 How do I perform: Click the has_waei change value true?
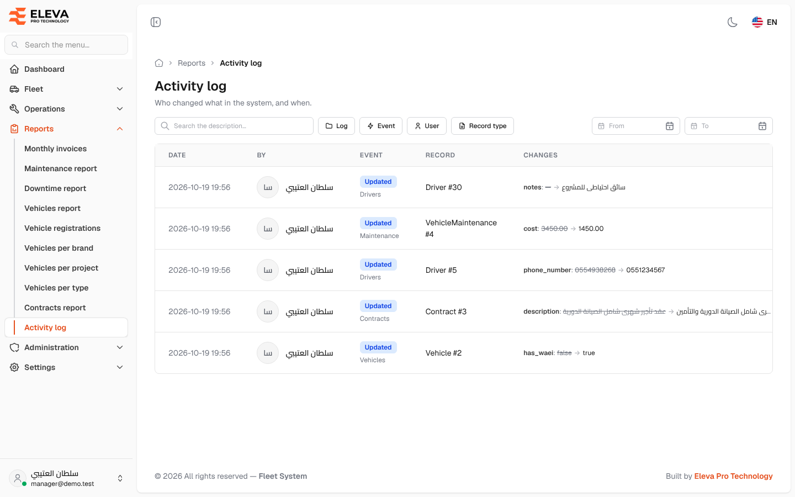pos(589,353)
